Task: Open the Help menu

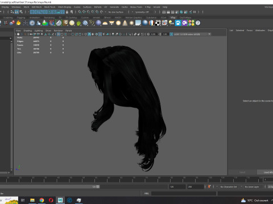Action: pyautogui.click(x=165, y=7)
